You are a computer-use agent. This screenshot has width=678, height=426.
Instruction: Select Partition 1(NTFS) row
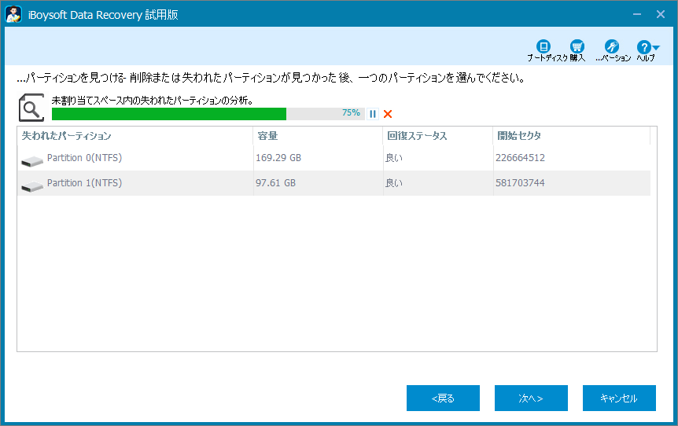tap(333, 183)
